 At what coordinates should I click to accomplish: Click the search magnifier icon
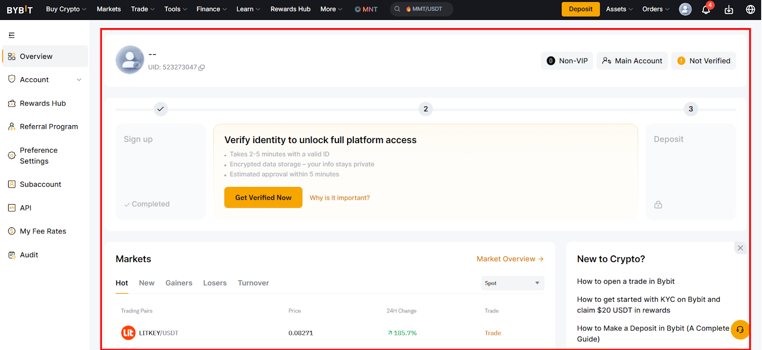click(x=397, y=9)
